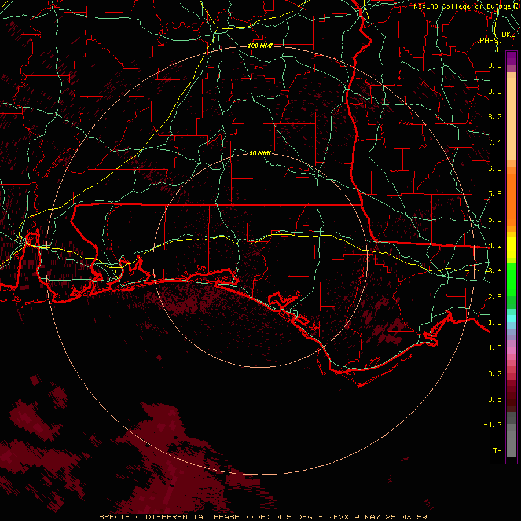Click the 0.2 value on the color scale
The width and height of the screenshot is (521, 521).
point(495,374)
